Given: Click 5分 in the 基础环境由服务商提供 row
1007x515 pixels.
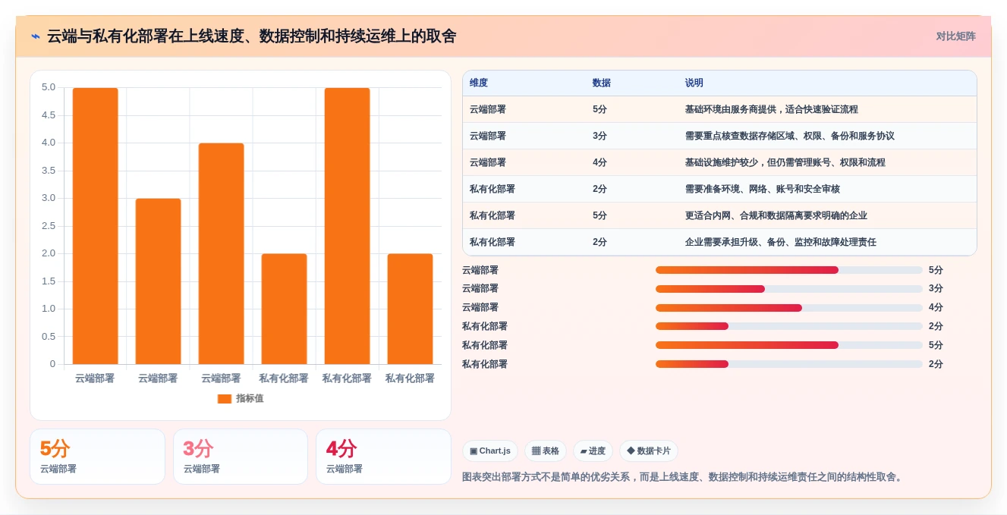Looking at the screenshot, I should coord(599,109).
